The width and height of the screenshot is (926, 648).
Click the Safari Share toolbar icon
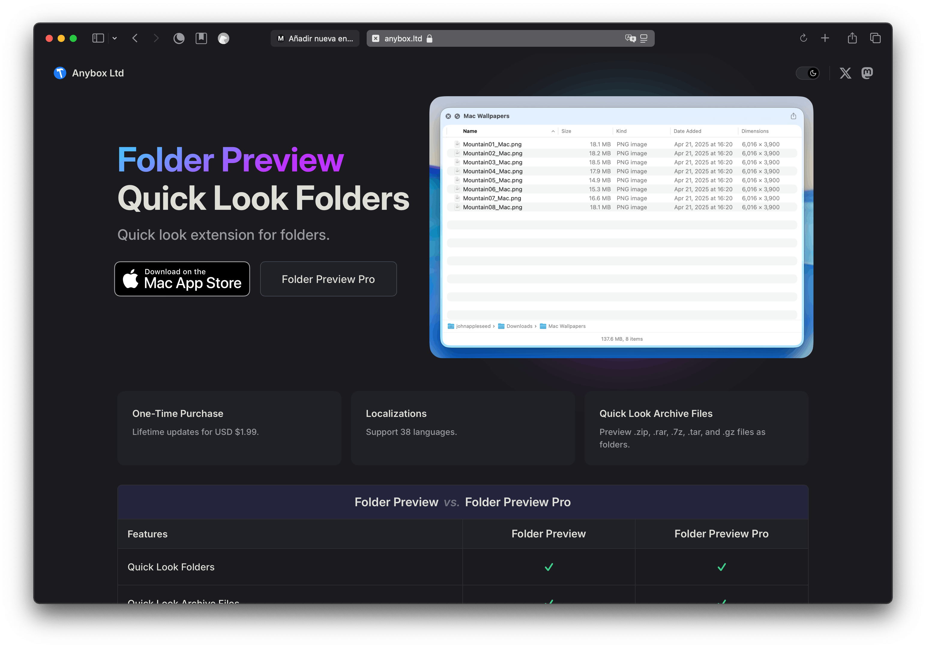point(852,38)
